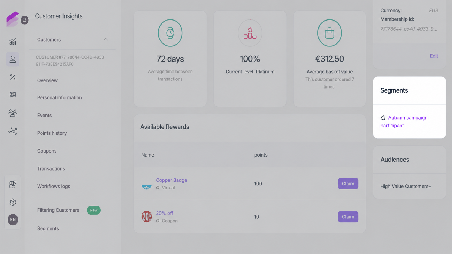452x254 pixels.
Task: Open the settings gear icon
Action: pyautogui.click(x=13, y=202)
